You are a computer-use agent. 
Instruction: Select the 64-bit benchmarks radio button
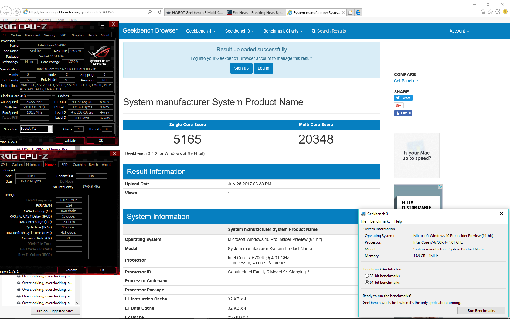pyautogui.click(x=367, y=283)
